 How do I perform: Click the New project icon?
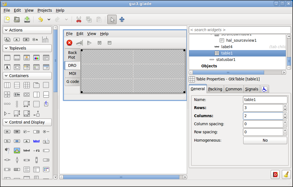point(7,19)
